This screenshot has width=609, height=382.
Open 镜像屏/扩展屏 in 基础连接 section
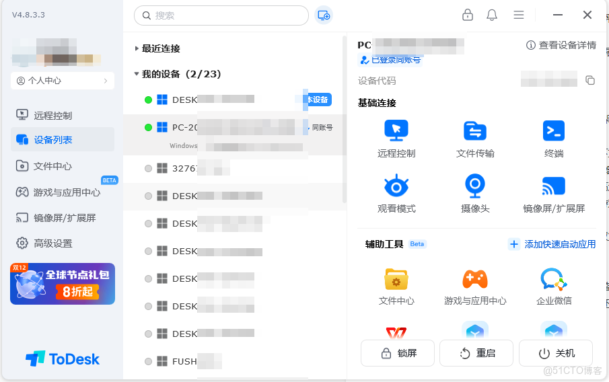point(554,194)
